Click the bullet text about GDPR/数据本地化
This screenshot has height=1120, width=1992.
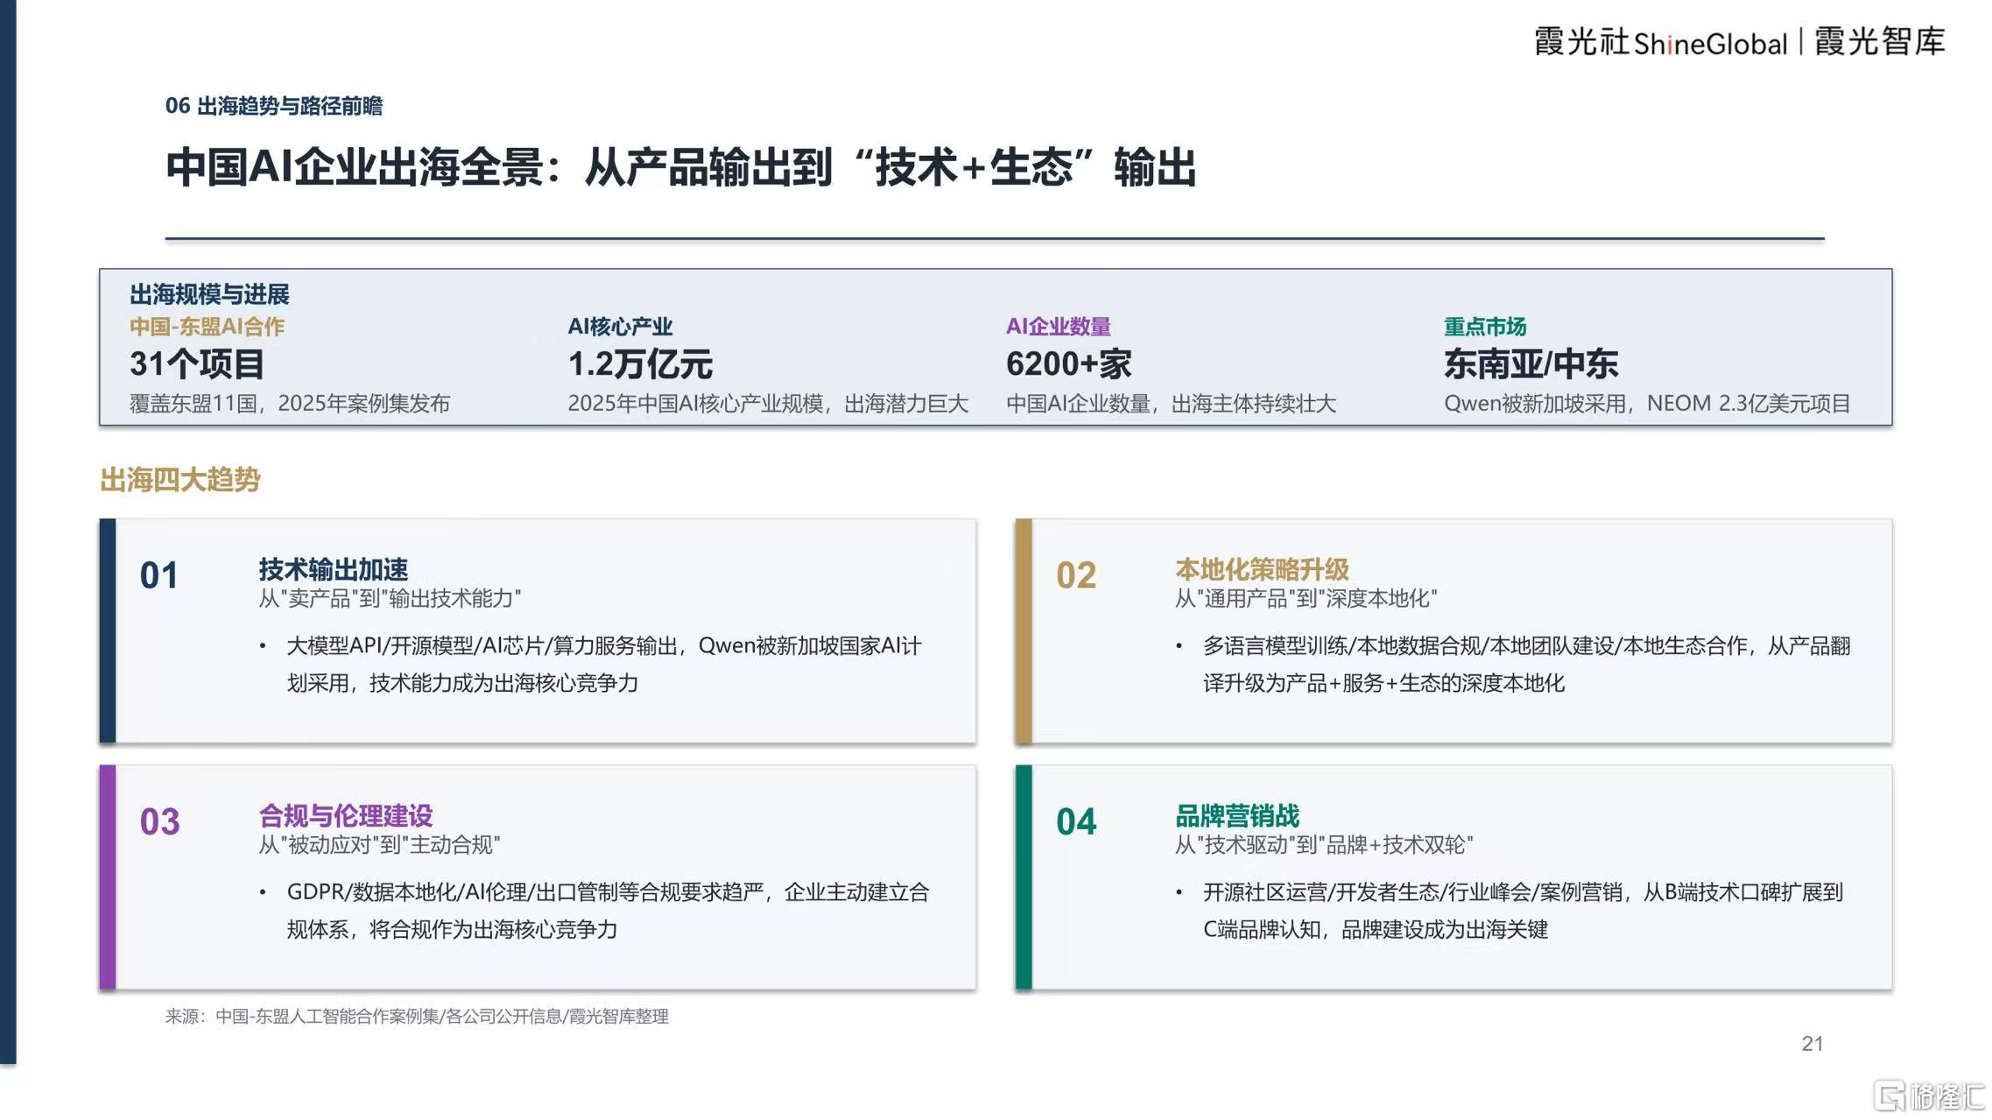coord(608,911)
